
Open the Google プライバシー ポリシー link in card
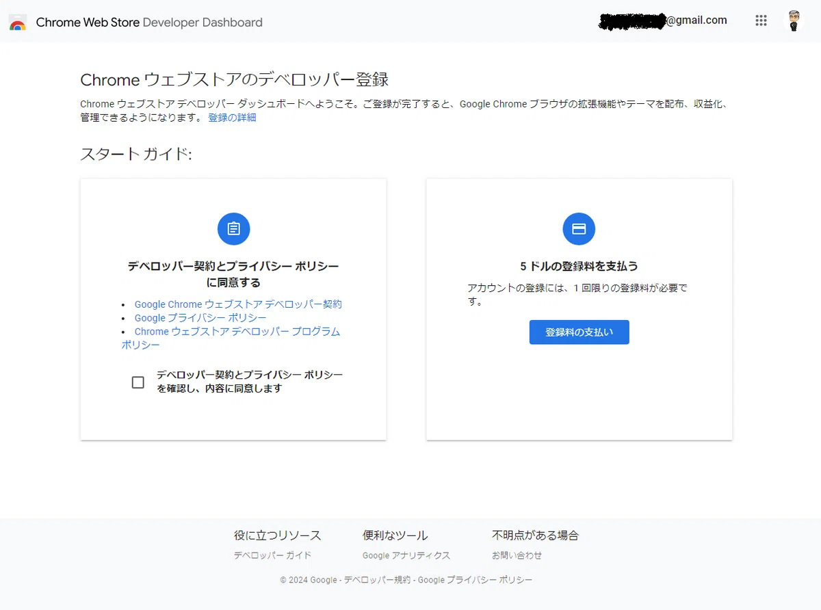[x=200, y=318]
